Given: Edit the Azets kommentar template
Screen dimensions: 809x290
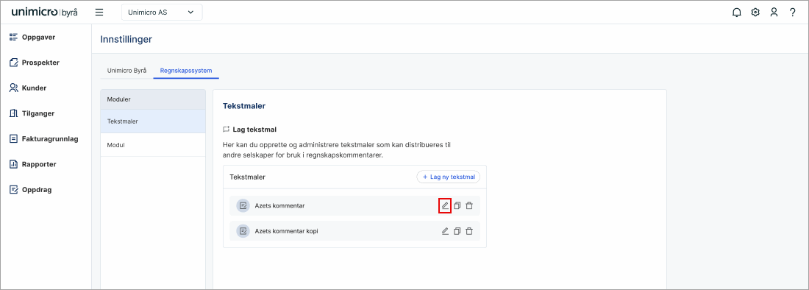Looking at the screenshot, I should click(x=445, y=205).
